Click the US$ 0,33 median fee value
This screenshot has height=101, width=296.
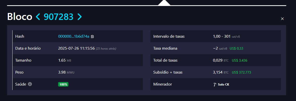pyautogui.click(x=236, y=48)
